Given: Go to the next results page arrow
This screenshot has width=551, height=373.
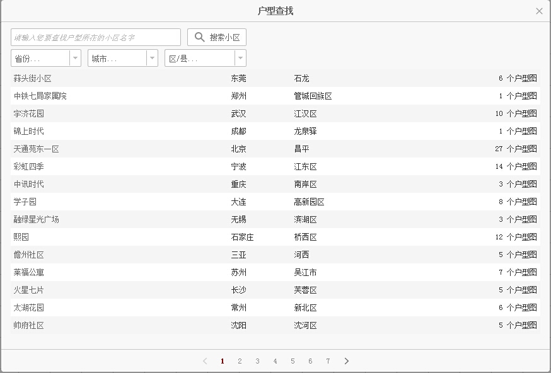Looking at the screenshot, I should [346, 361].
